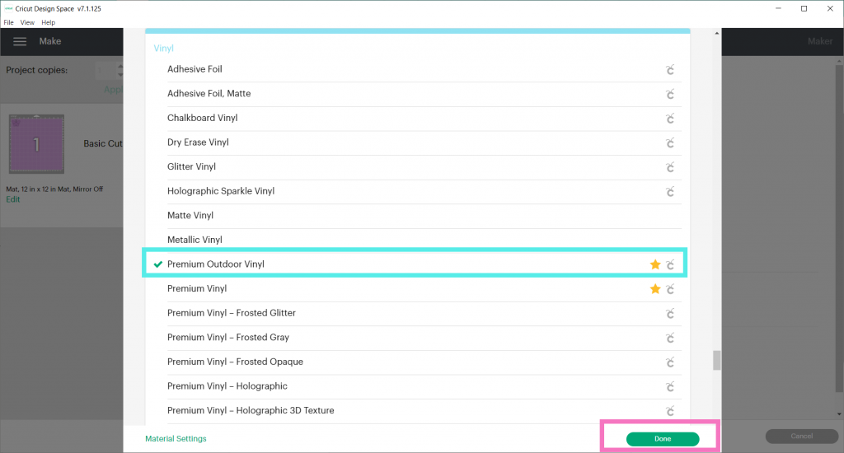Screen dimensions: 844x453
Task: Click the scroll up arrow of material list
Action: pos(716,33)
